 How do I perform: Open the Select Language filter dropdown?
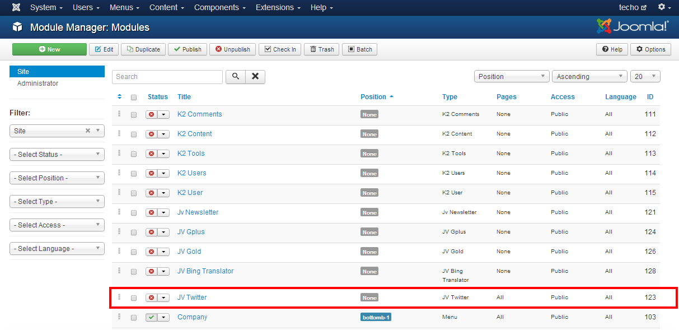click(57, 249)
